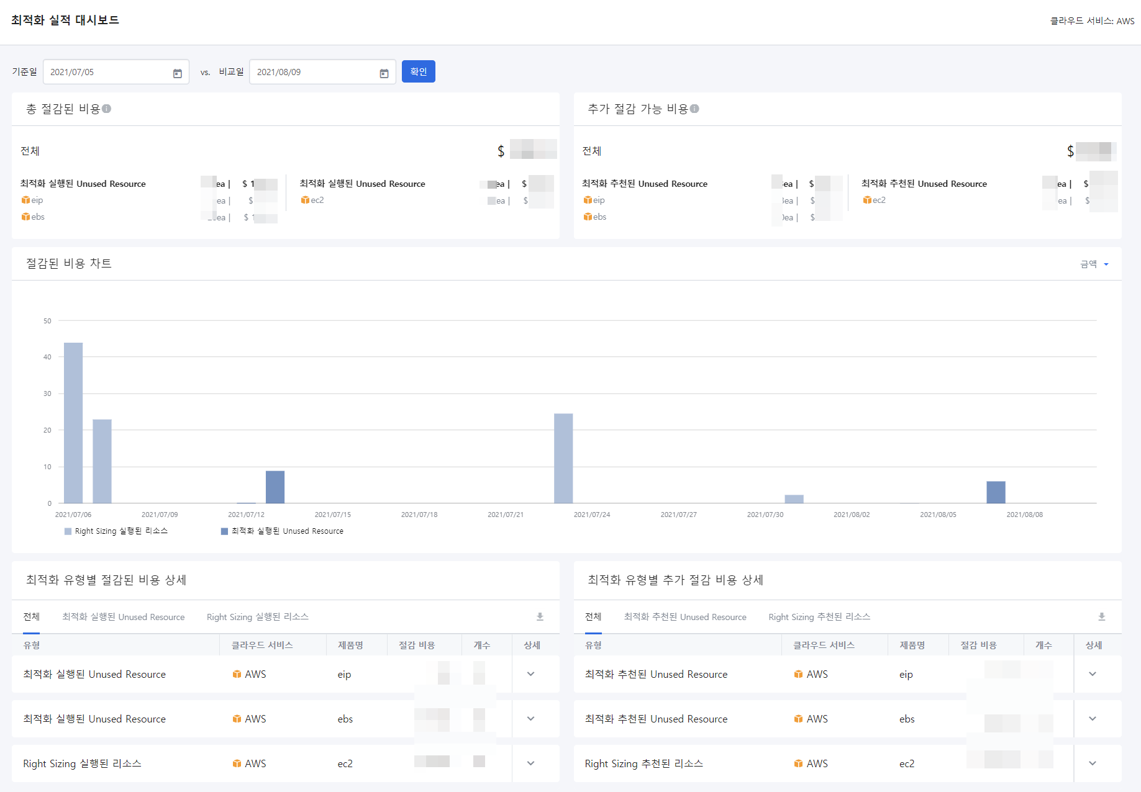Expand Right Sizing 추천된 리소스 ec2 row
The height and width of the screenshot is (792, 1141).
click(x=1092, y=763)
